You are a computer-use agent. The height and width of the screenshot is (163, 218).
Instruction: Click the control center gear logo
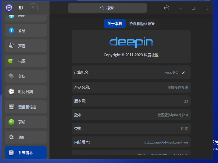[x=9, y=8]
